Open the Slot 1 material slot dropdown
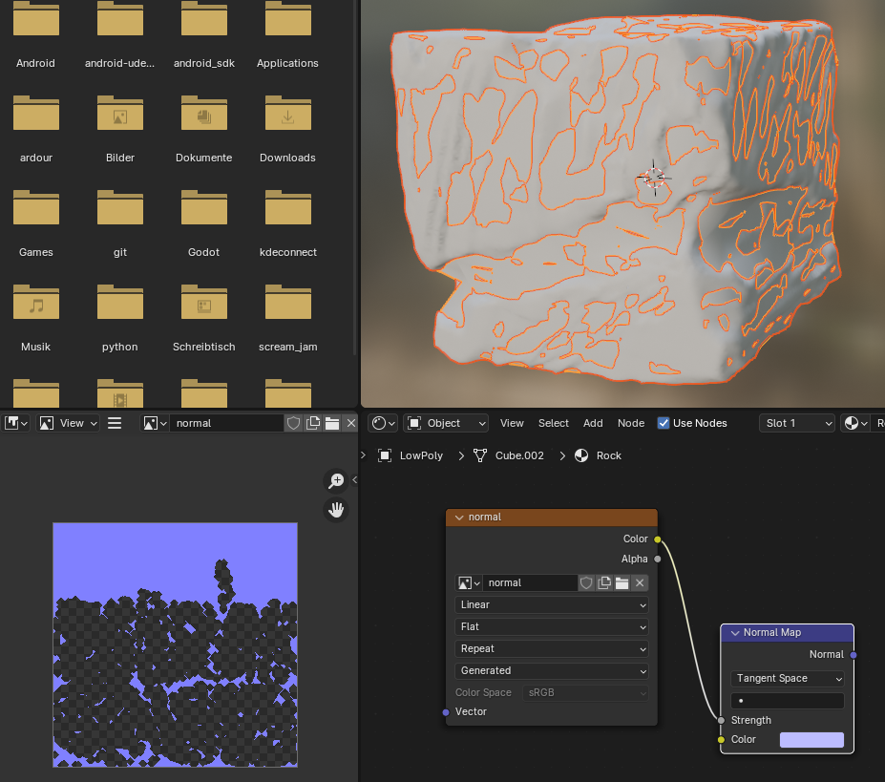 tap(797, 423)
